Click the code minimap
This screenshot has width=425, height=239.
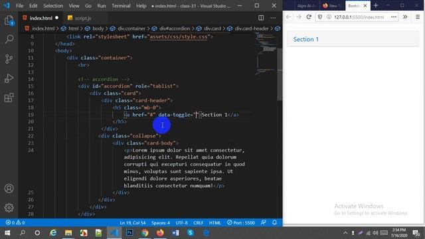[x=266, y=54]
